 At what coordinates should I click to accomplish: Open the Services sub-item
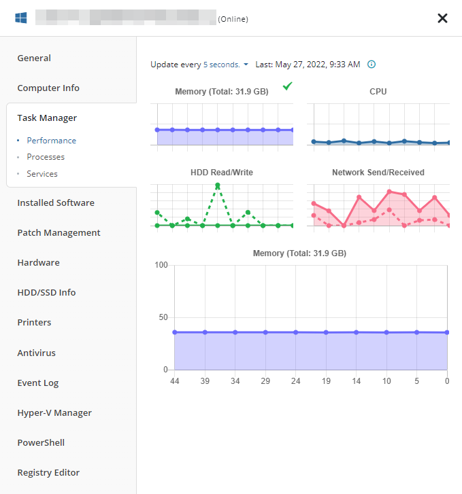coord(42,173)
